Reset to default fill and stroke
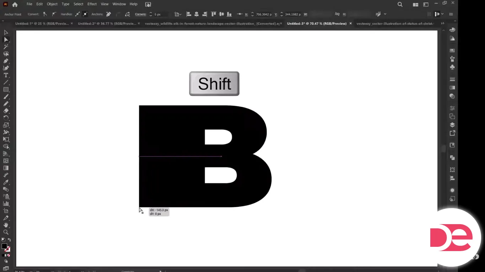The image size is (485, 272). 3,240
